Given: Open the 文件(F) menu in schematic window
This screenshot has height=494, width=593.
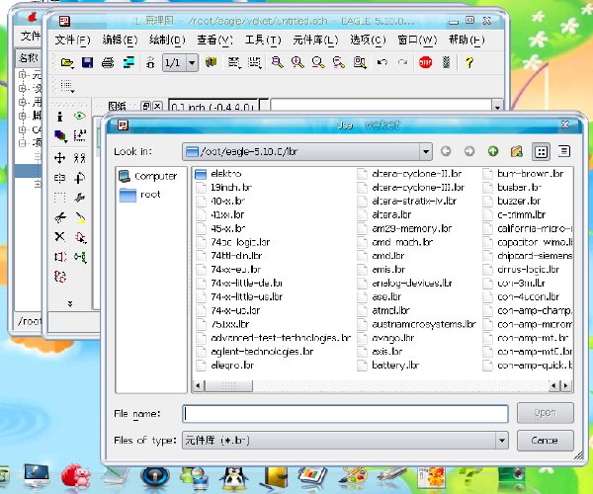Looking at the screenshot, I should coord(72,40).
